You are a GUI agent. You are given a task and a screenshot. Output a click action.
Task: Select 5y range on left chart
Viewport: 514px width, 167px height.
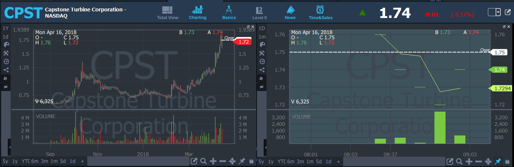[6, 161]
